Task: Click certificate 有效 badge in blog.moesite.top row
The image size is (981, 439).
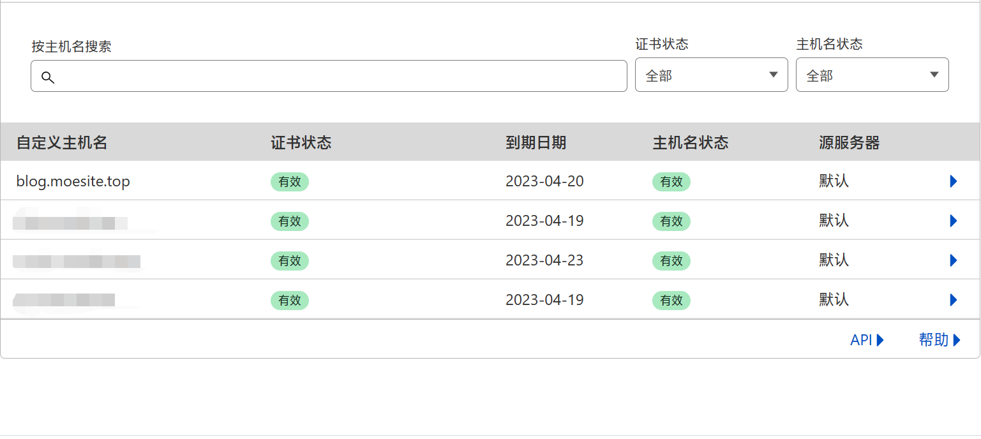Action: click(290, 182)
